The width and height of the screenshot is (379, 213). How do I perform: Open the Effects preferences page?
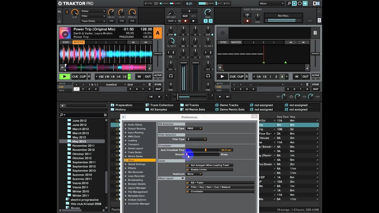pos(132,168)
